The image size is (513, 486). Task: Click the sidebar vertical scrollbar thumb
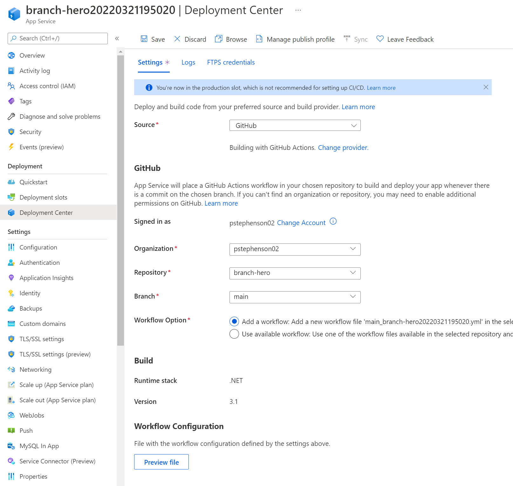pyautogui.click(x=120, y=201)
